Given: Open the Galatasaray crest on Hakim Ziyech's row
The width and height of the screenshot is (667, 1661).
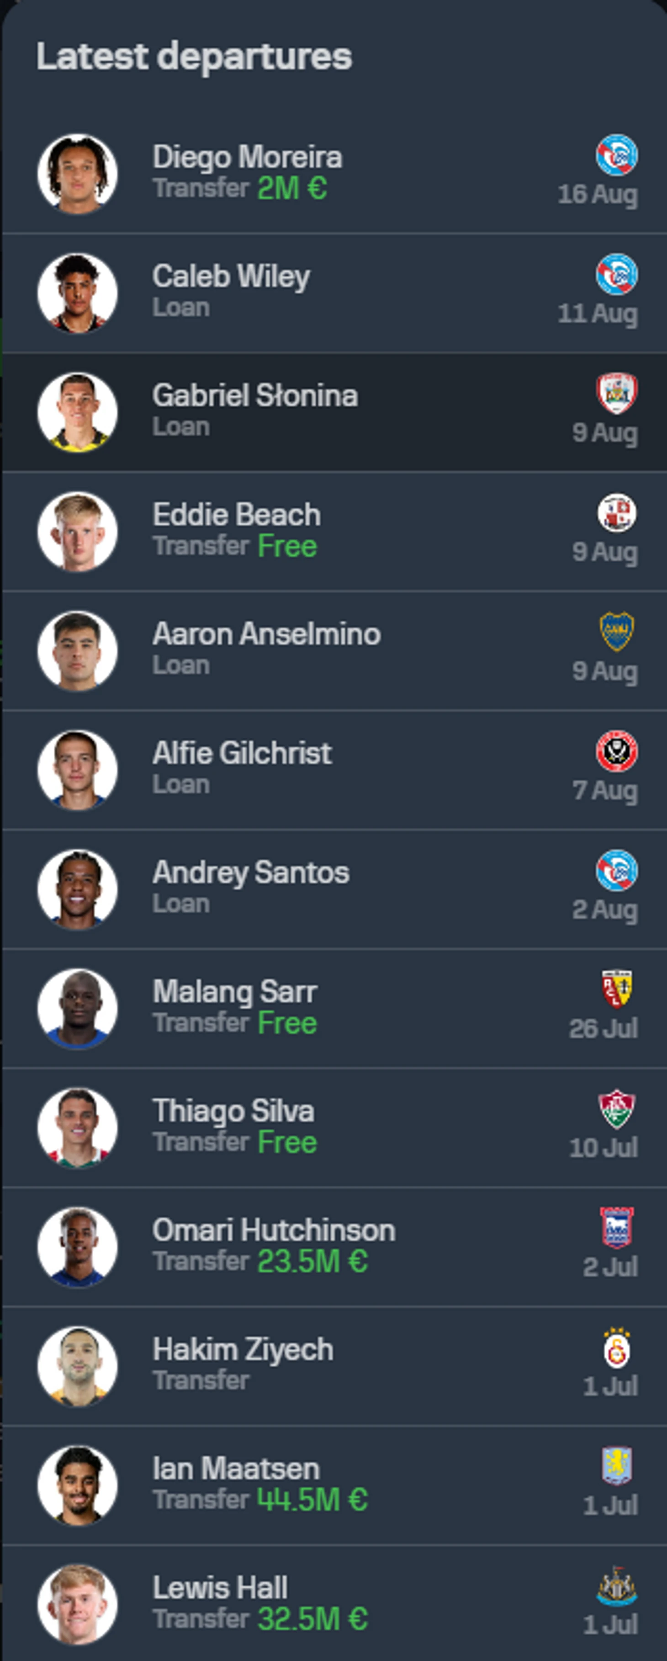Looking at the screenshot, I should coord(616,1347).
